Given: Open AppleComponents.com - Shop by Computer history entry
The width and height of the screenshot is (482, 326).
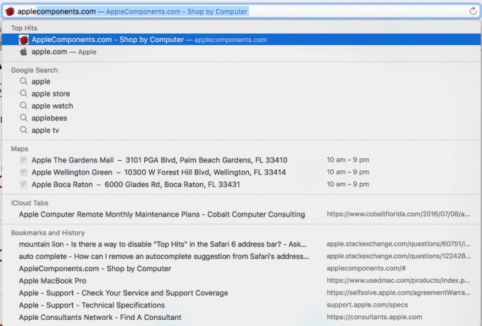Looking at the screenshot, I should click(241, 268).
